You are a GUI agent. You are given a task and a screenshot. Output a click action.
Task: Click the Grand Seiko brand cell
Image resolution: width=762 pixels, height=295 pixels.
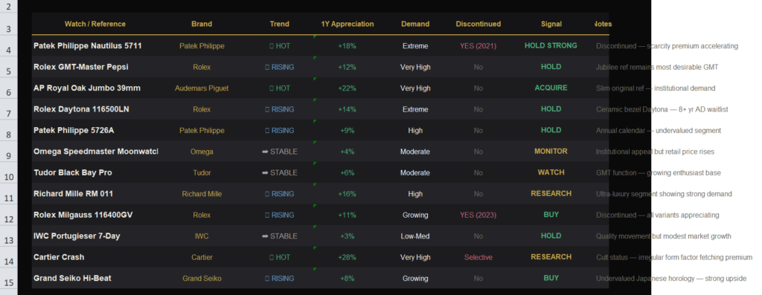(202, 278)
